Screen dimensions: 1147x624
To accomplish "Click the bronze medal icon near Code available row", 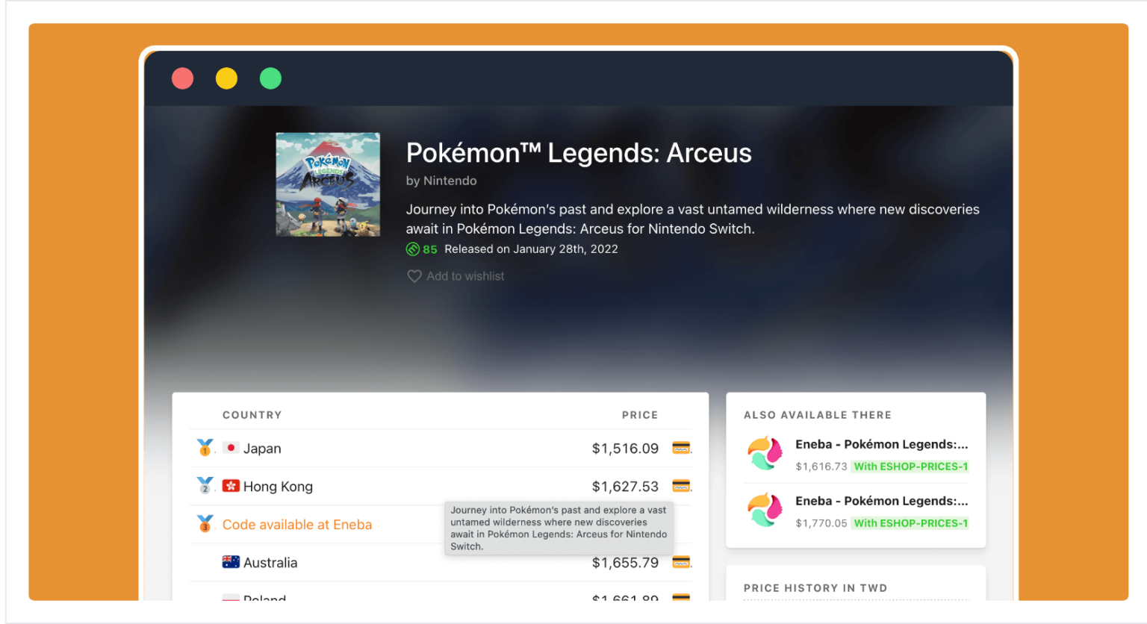I will point(203,523).
